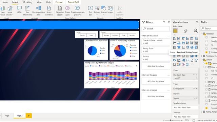Insert a Q&A visual from the ribbon

click(19, 10)
